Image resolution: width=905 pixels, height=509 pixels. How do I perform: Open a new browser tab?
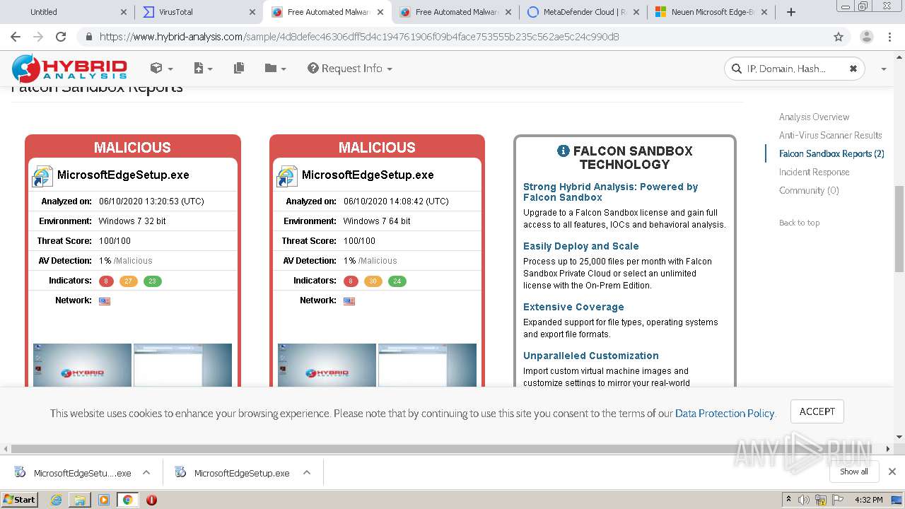pos(790,12)
